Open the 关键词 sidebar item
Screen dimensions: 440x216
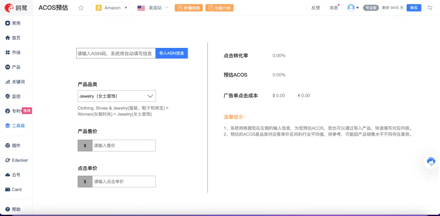(15, 82)
